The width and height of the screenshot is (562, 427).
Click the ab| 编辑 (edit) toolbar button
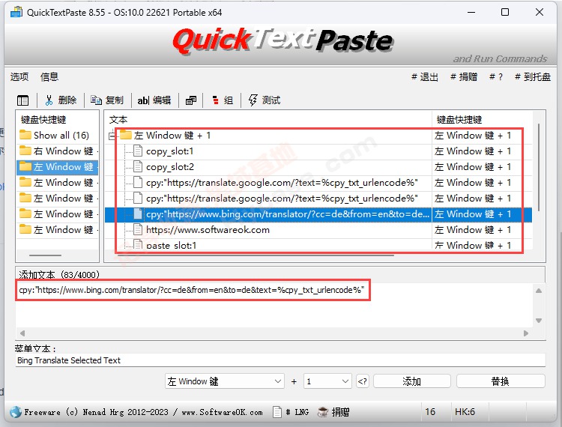point(154,100)
